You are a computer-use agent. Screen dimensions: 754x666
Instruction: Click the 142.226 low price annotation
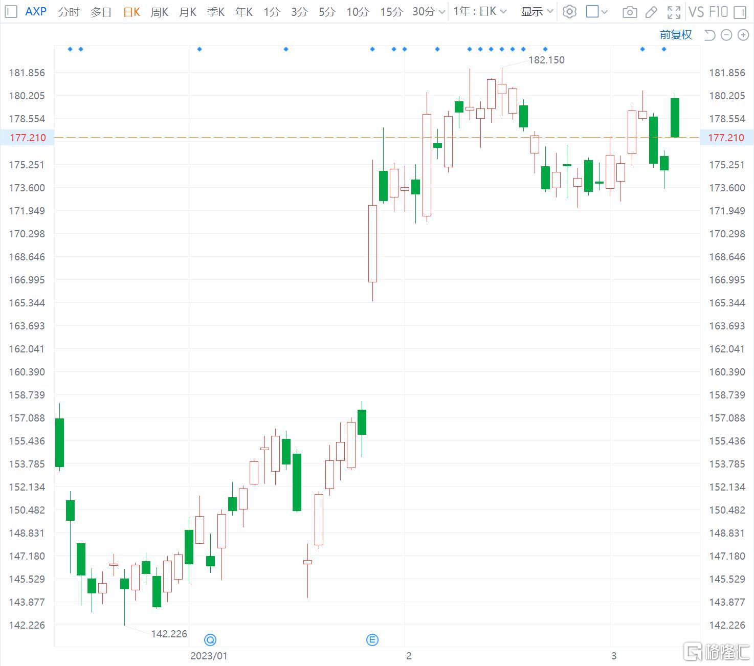coord(169,634)
